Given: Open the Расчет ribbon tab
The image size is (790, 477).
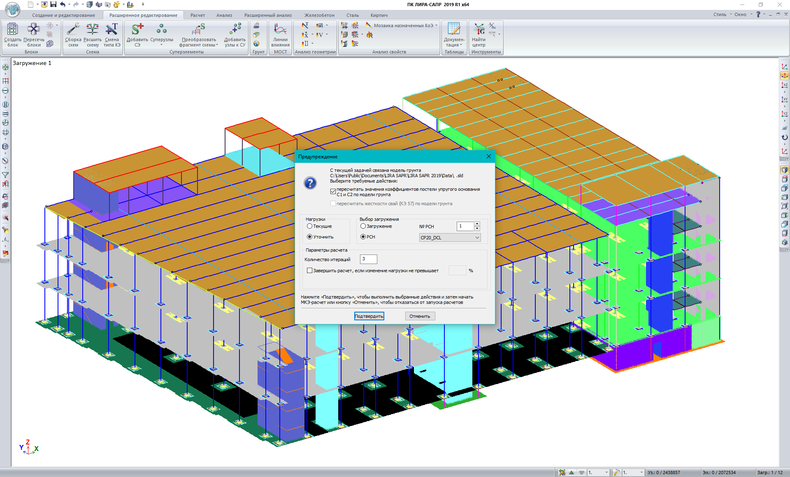Looking at the screenshot, I should pyautogui.click(x=197, y=15).
